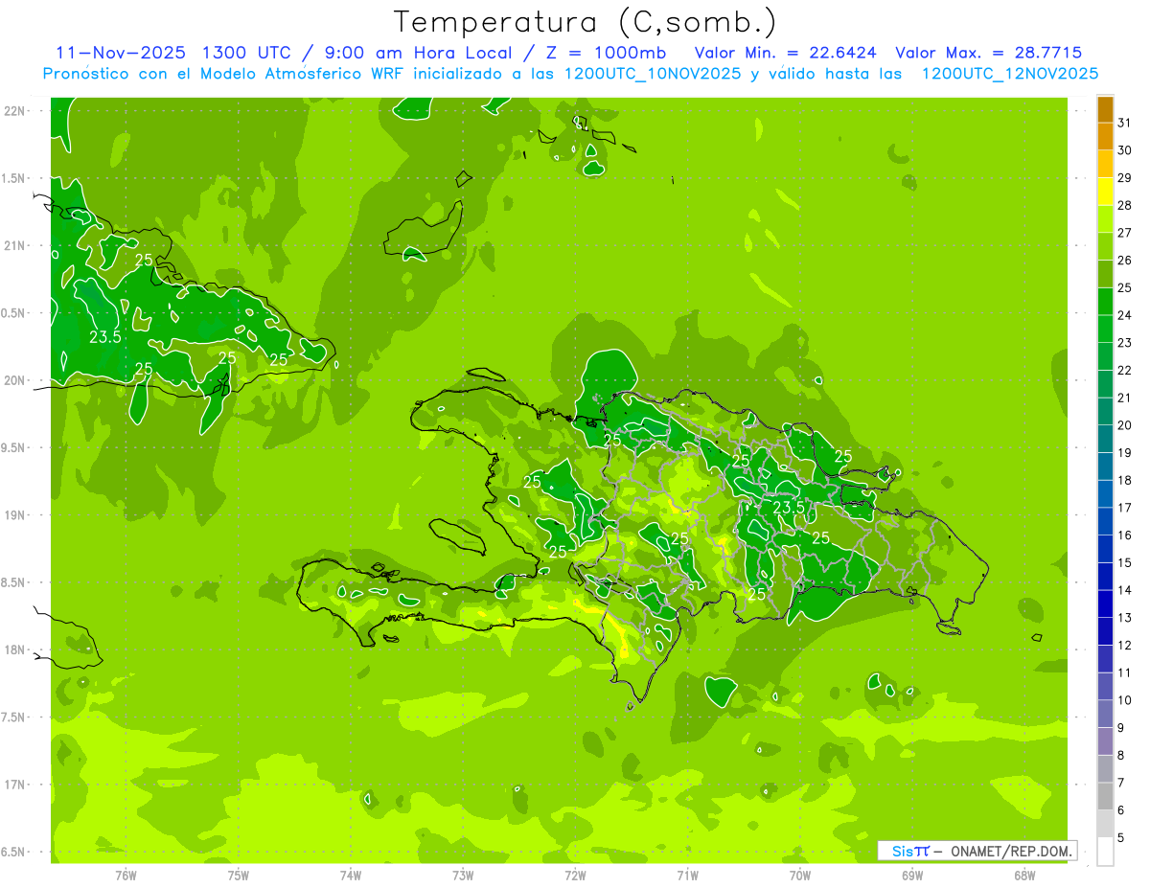Click the lime 27–28 legend color band
This screenshot has width=1150, height=888.
point(1105,219)
